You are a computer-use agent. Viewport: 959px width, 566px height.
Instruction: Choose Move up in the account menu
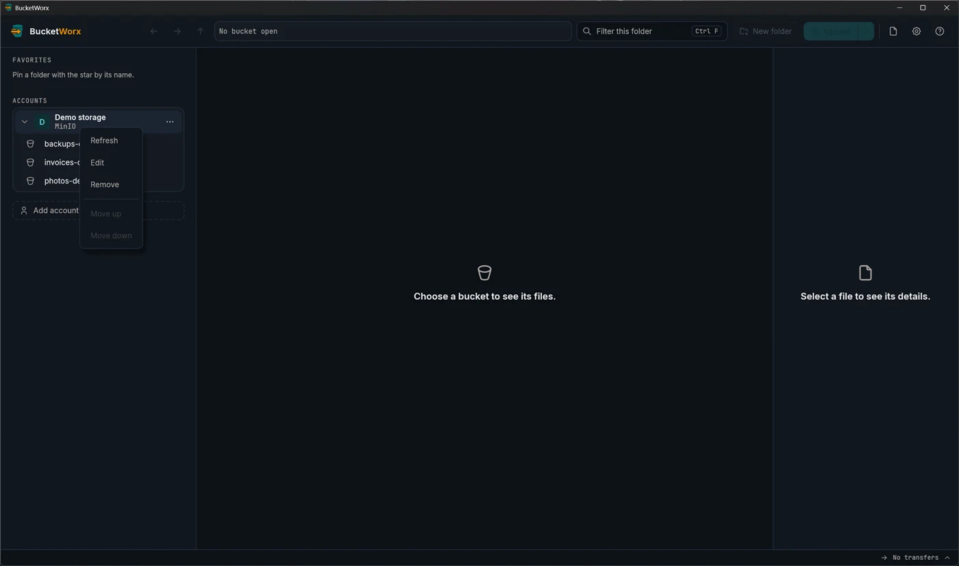click(x=111, y=214)
